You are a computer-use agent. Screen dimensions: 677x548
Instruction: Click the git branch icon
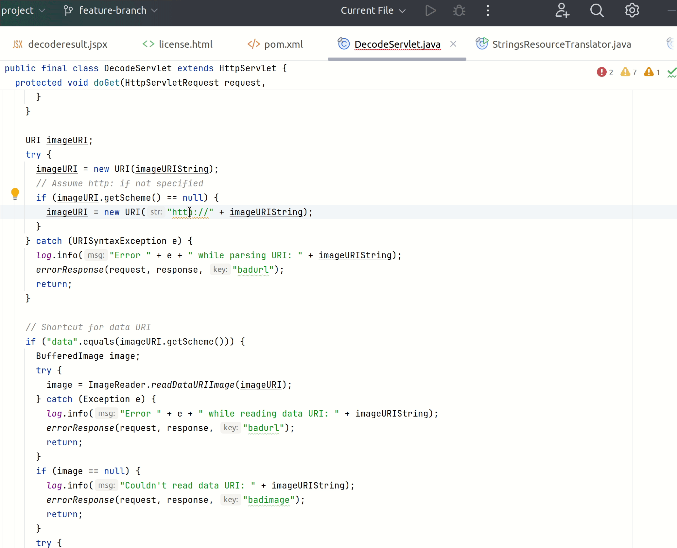(x=68, y=10)
